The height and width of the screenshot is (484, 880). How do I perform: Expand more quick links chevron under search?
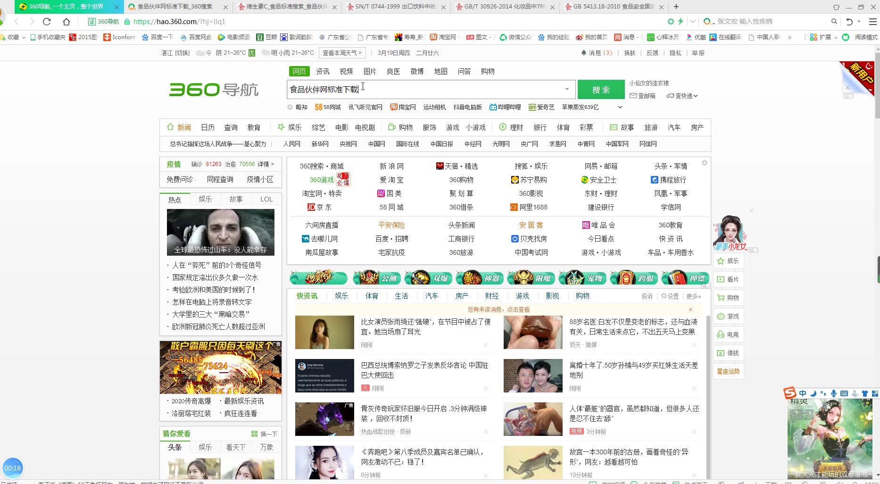coord(620,107)
